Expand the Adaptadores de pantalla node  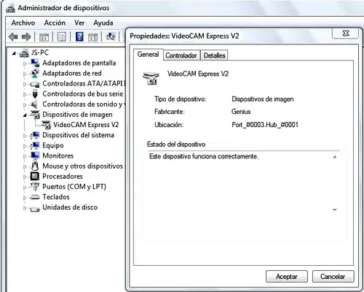pyautogui.click(x=25, y=64)
